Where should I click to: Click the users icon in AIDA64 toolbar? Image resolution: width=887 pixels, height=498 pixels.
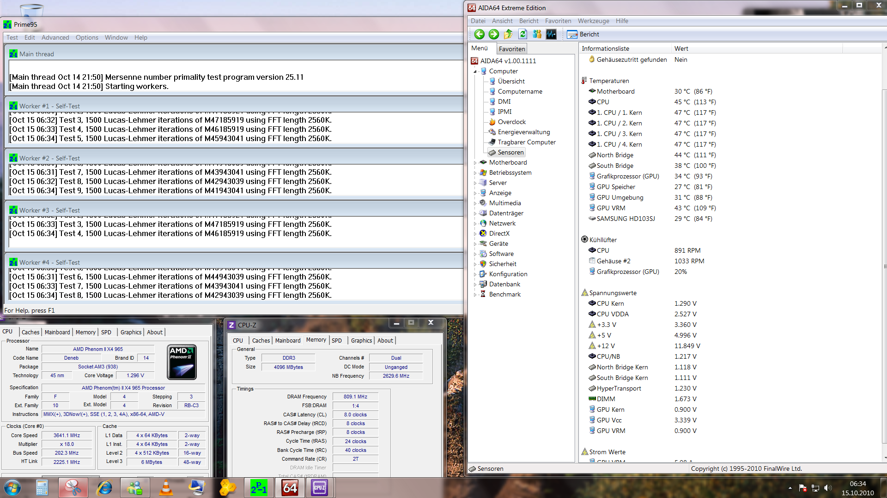[x=537, y=34]
